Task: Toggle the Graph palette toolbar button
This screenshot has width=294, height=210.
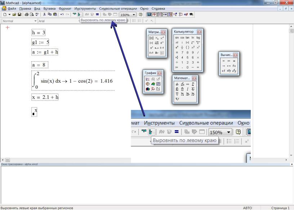Action: (x=154, y=14)
